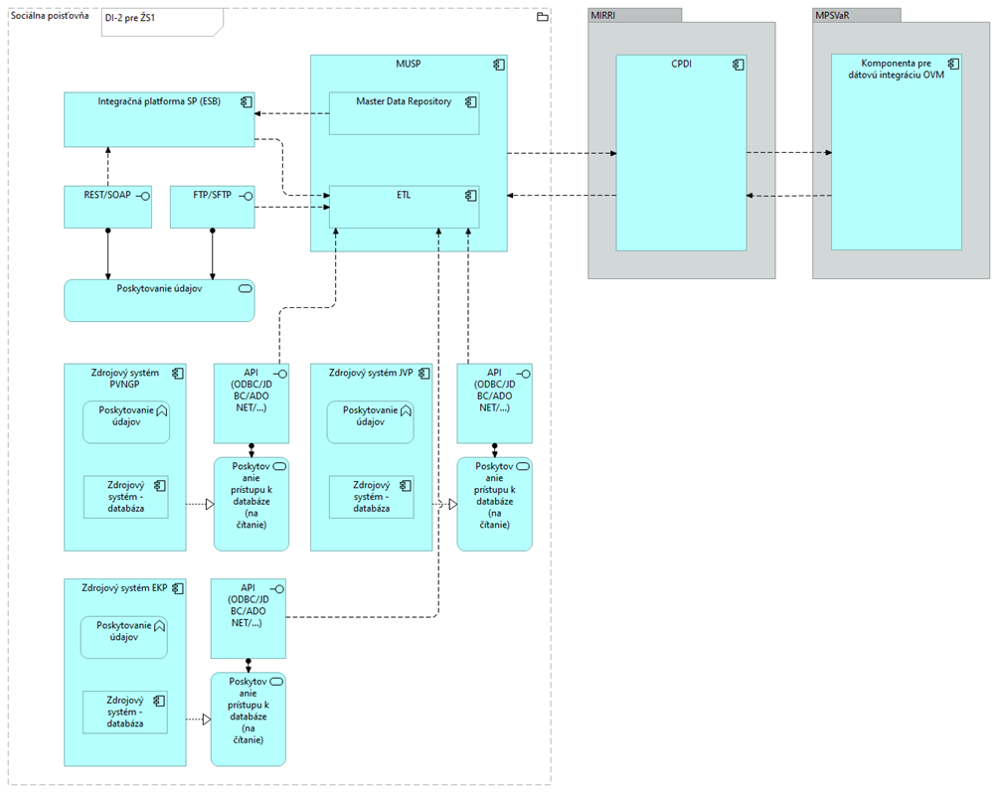Click the Zdrojový systém PVNGP component icon
Image resolution: width=998 pixels, height=793 pixels.
point(178,374)
